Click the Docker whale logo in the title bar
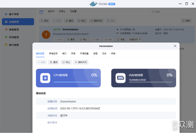 (93, 4)
